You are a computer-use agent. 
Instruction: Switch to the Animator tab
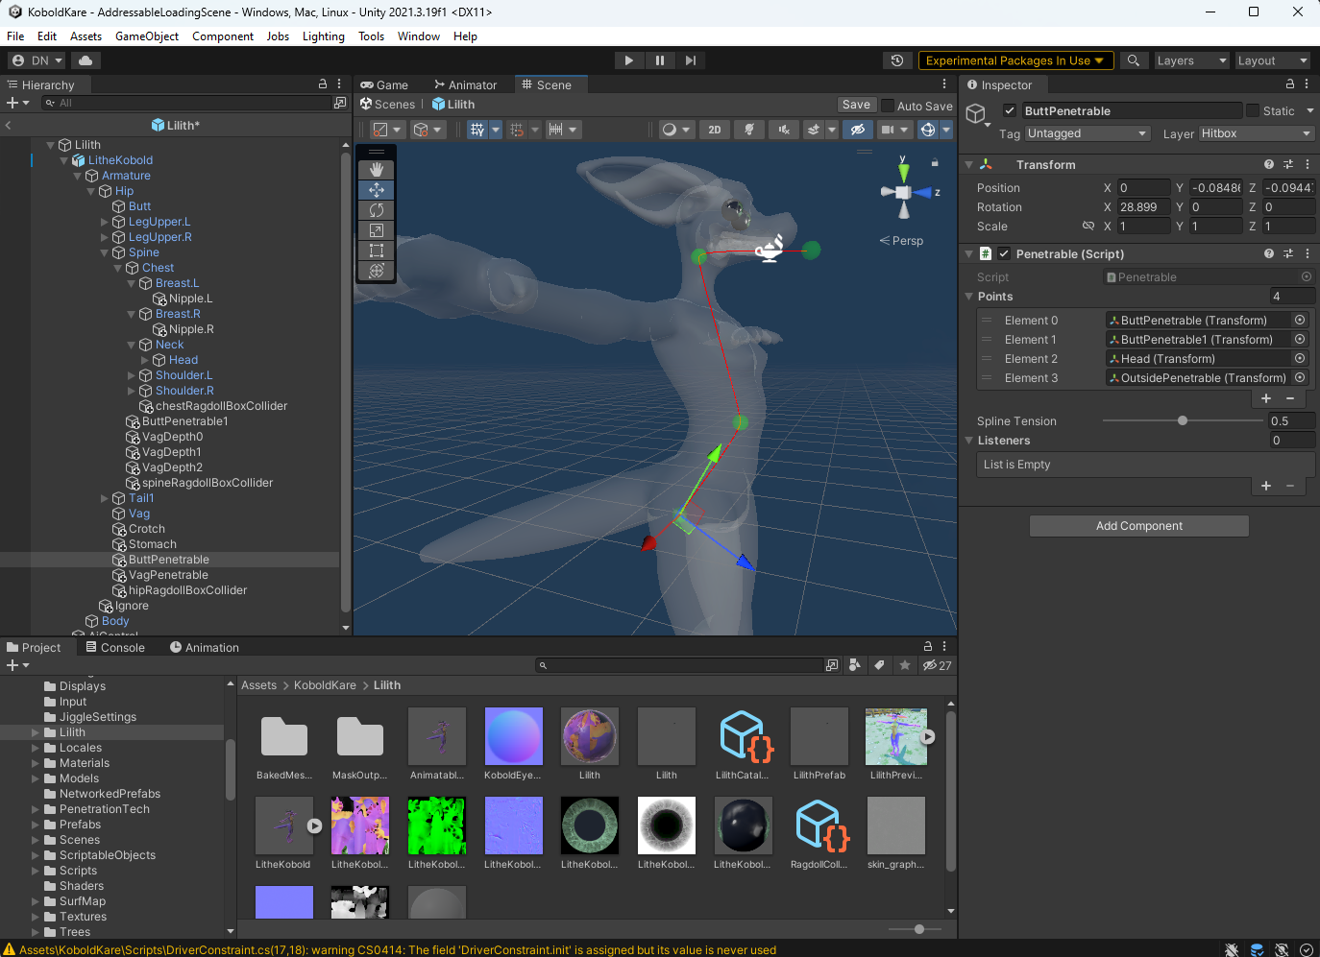coord(466,84)
